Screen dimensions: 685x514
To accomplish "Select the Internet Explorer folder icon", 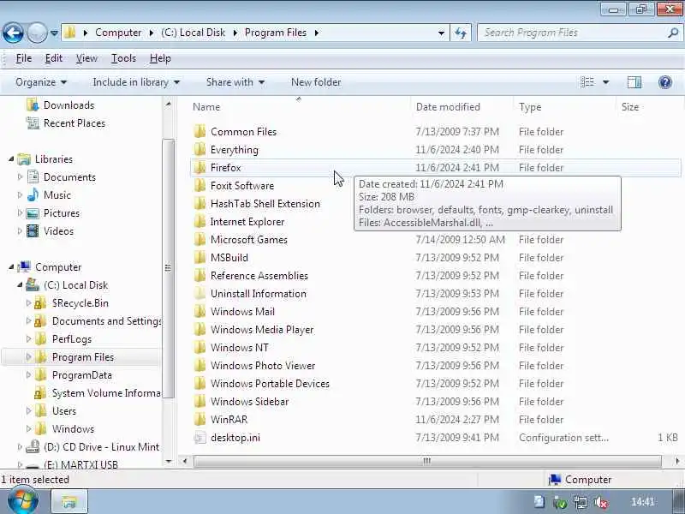I will click(200, 222).
